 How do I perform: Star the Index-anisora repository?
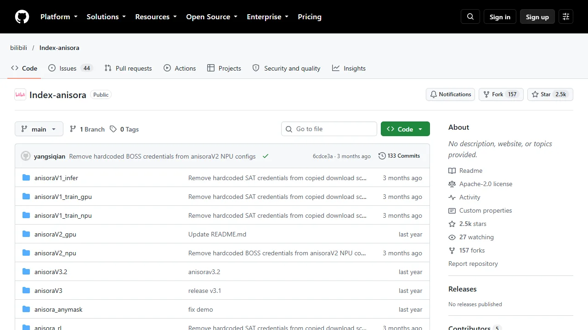click(x=550, y=94)
